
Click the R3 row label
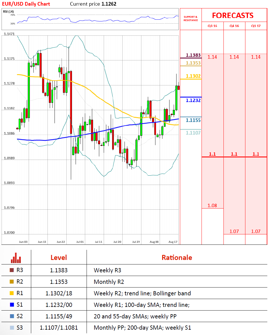pos(20,270)
